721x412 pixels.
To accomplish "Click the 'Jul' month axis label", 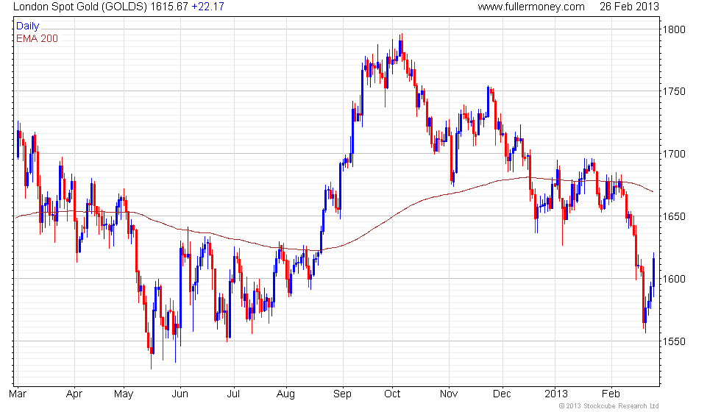I will 234,394.
